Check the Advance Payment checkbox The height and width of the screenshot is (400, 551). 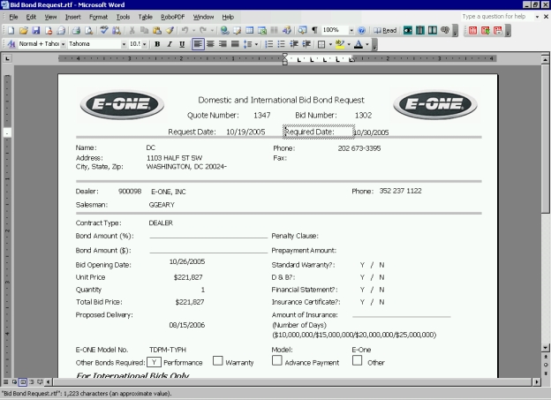click(277, 360)
